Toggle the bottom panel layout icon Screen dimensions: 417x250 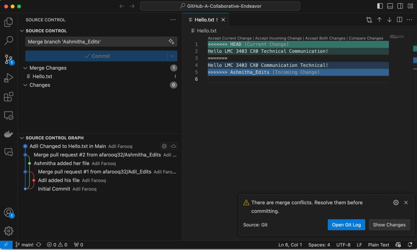(390, 6)
